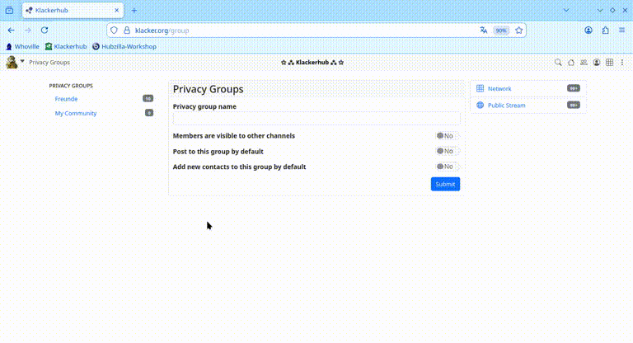Bookmark page with the star icon

pos(519,31)
